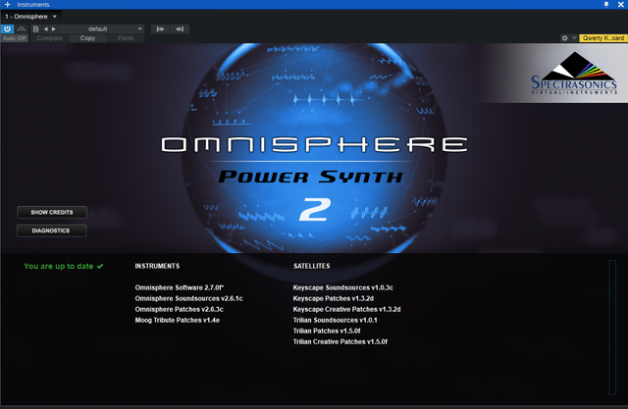Click 'Keyscape Creative Patches v1.3.2d' text
Screen dimensions: 628x409
coord(346,309)
